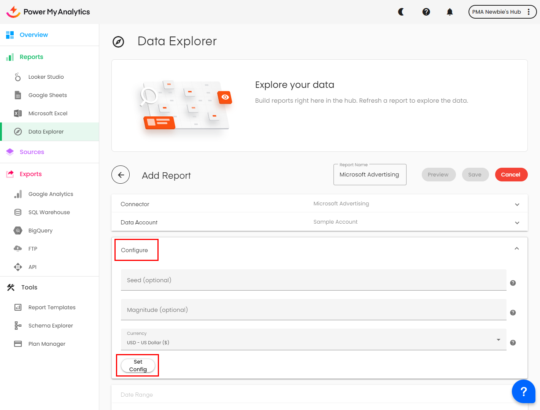The height and width of the screenshot is (410, 540).
Task: Show help for the Magnitude field
Action: coord(513,313)
